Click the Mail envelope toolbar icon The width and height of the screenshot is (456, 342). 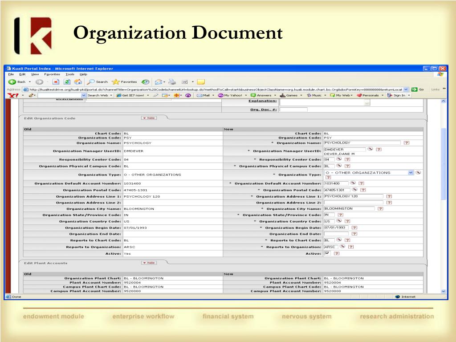click(159, 82)
